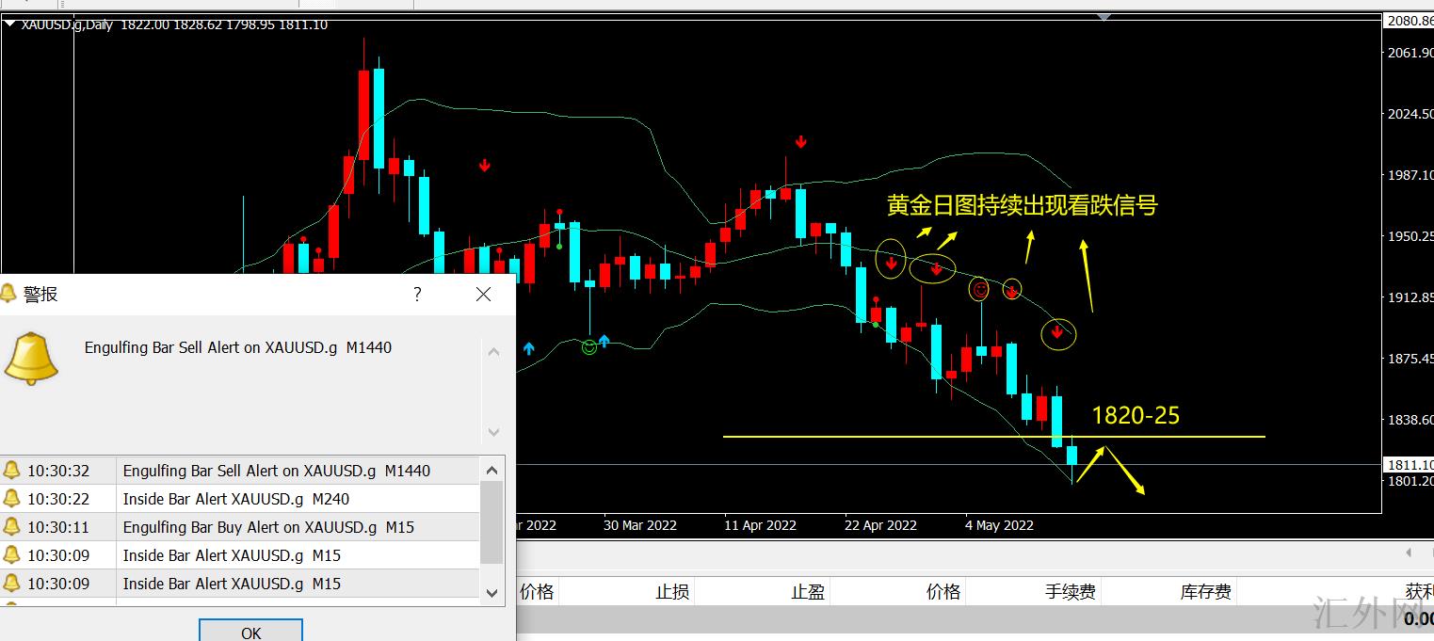Select the 10:30:22 time cell
This screenshot has width=1434, height=641.
tap(58, 499)
